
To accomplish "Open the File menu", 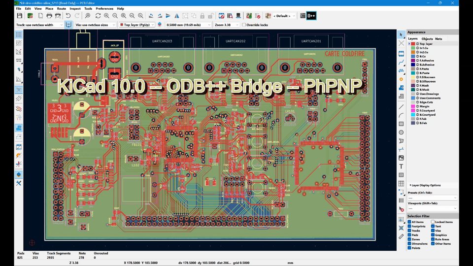I will [x=19, y=8].
